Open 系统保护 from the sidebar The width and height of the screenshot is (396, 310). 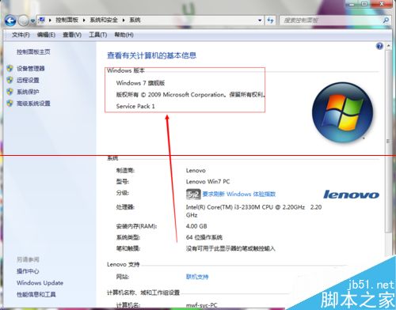point(28,92)
